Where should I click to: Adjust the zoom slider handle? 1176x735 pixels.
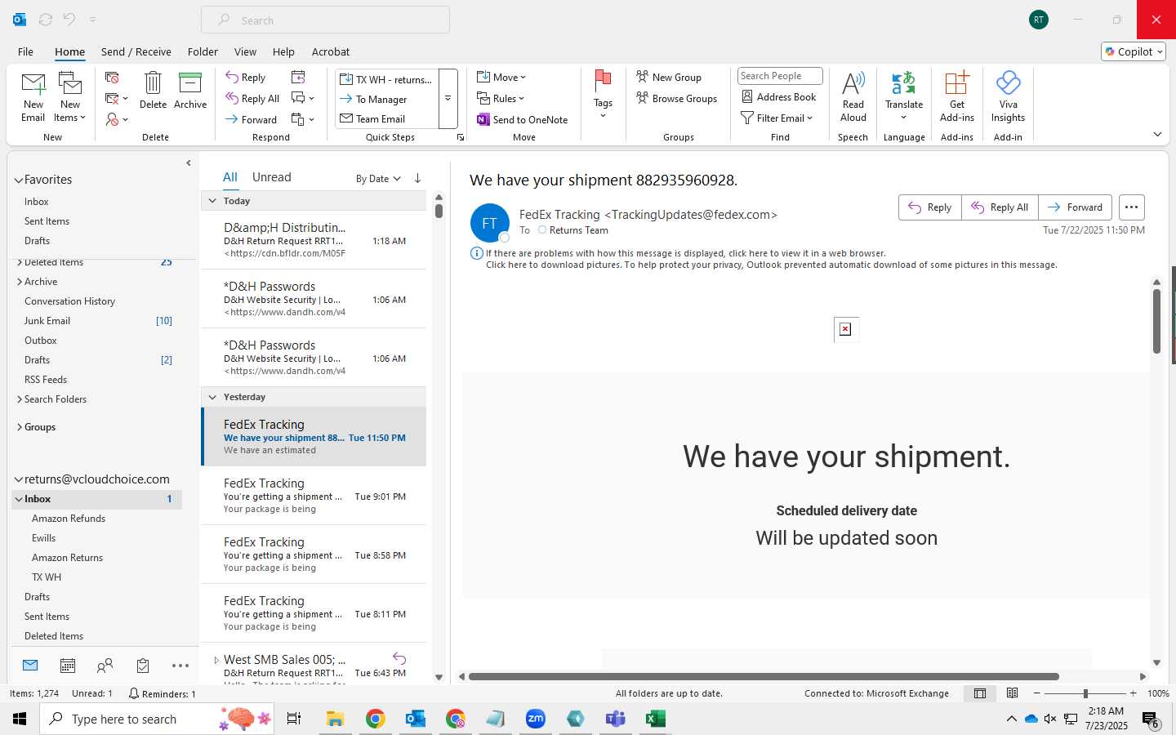tap(1085, 693)
